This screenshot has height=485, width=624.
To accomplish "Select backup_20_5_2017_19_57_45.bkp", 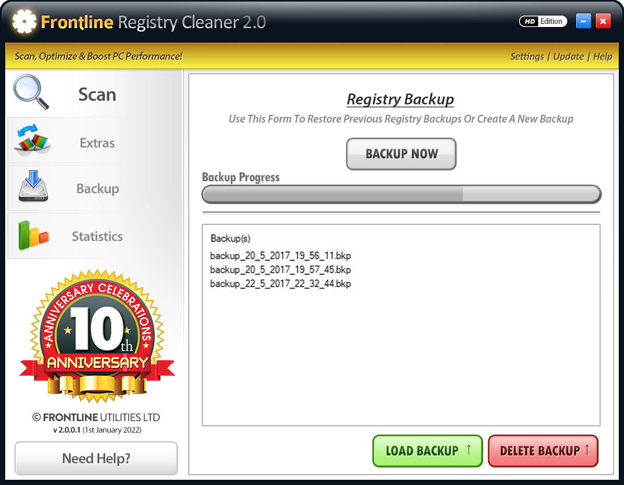I will point(280,270).
